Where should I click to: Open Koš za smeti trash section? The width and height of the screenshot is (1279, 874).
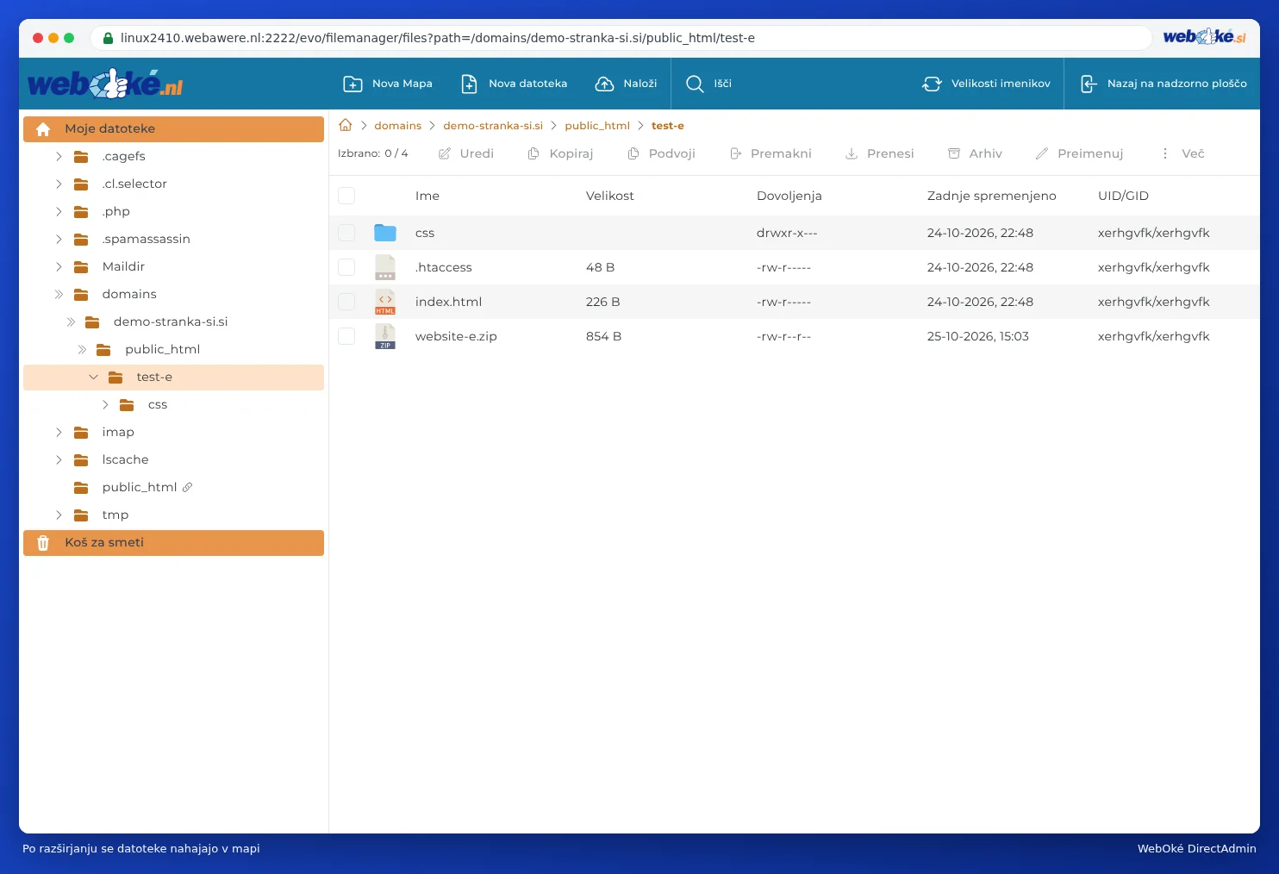tap(173, 543)
